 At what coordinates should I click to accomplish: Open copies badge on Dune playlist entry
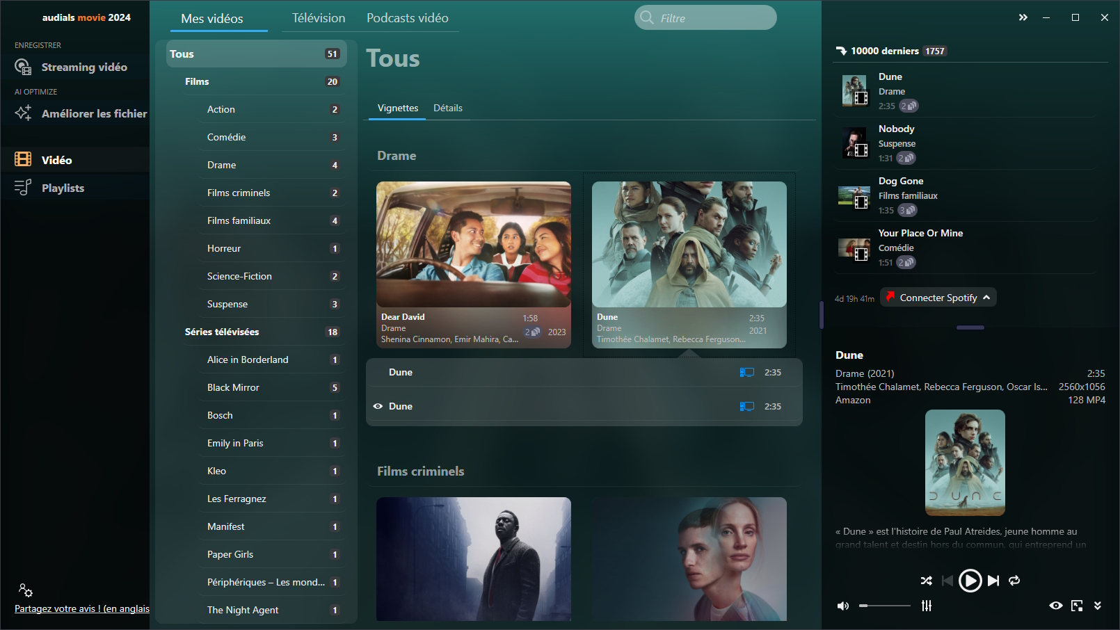point(909,106)
